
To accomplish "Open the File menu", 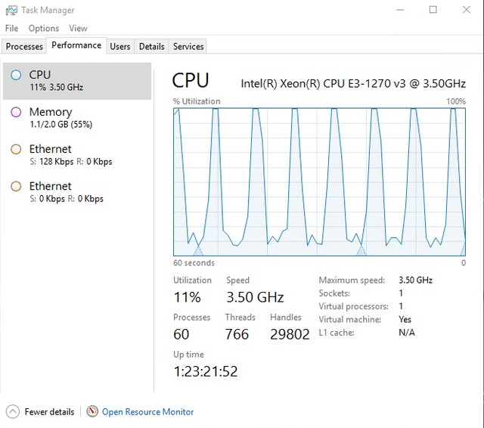I will pyautogui.click(x=12, y=29).
